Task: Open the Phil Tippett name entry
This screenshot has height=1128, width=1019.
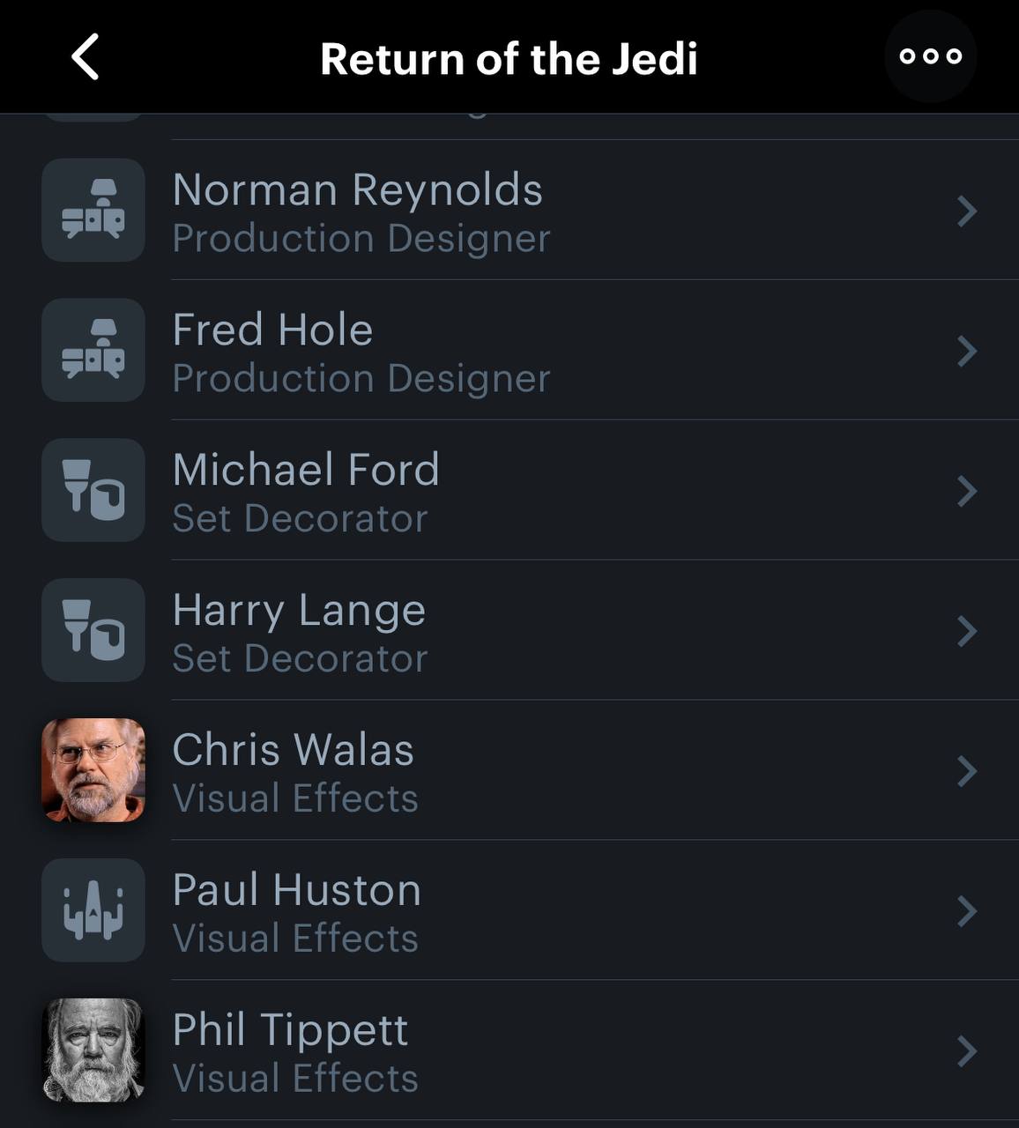Action: pos(290,1030)
